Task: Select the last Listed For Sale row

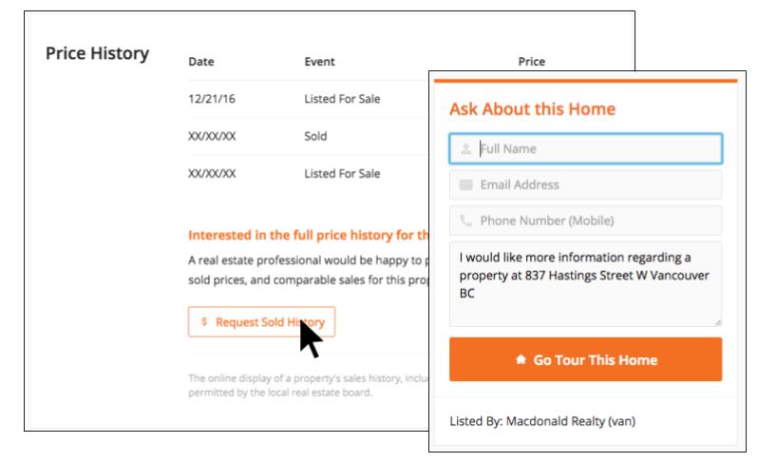Action: click(309, 173)
